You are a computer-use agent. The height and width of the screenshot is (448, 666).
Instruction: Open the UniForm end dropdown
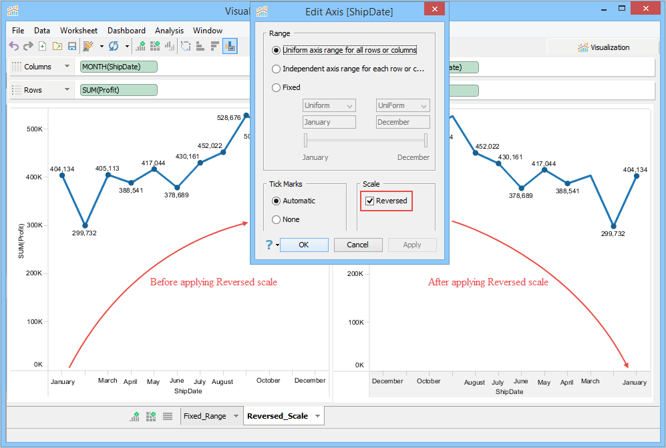click(403, 105)
